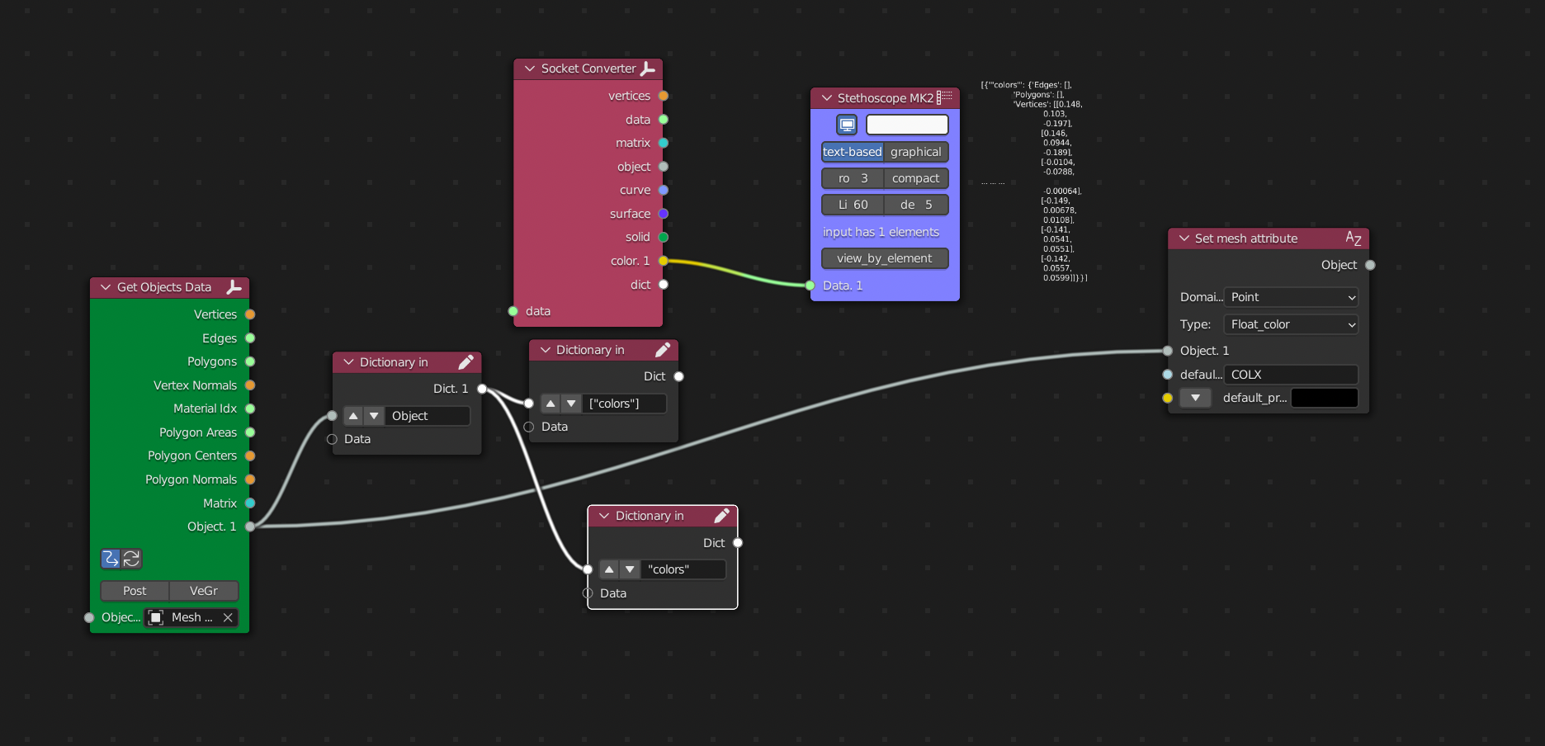Screen dimensions: 1545x746
Task: Click the refresh arrows icon in Get Objects Data
Action: coord(131,559)
